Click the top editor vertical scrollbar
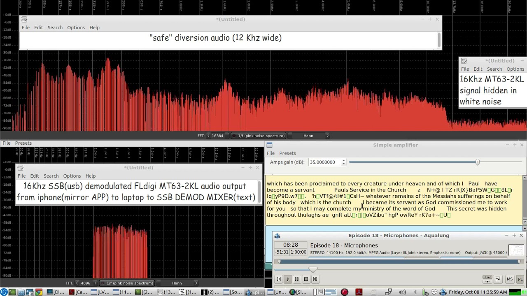Image resolution: width=527 pixels, height=296 pixels. [x=439, y=40]
